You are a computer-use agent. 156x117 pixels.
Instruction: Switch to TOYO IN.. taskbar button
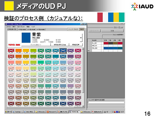(x=75, y=112)
